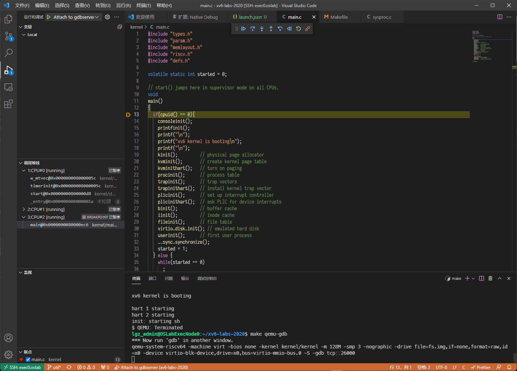Collapse the Local variables section

point(24,35)
